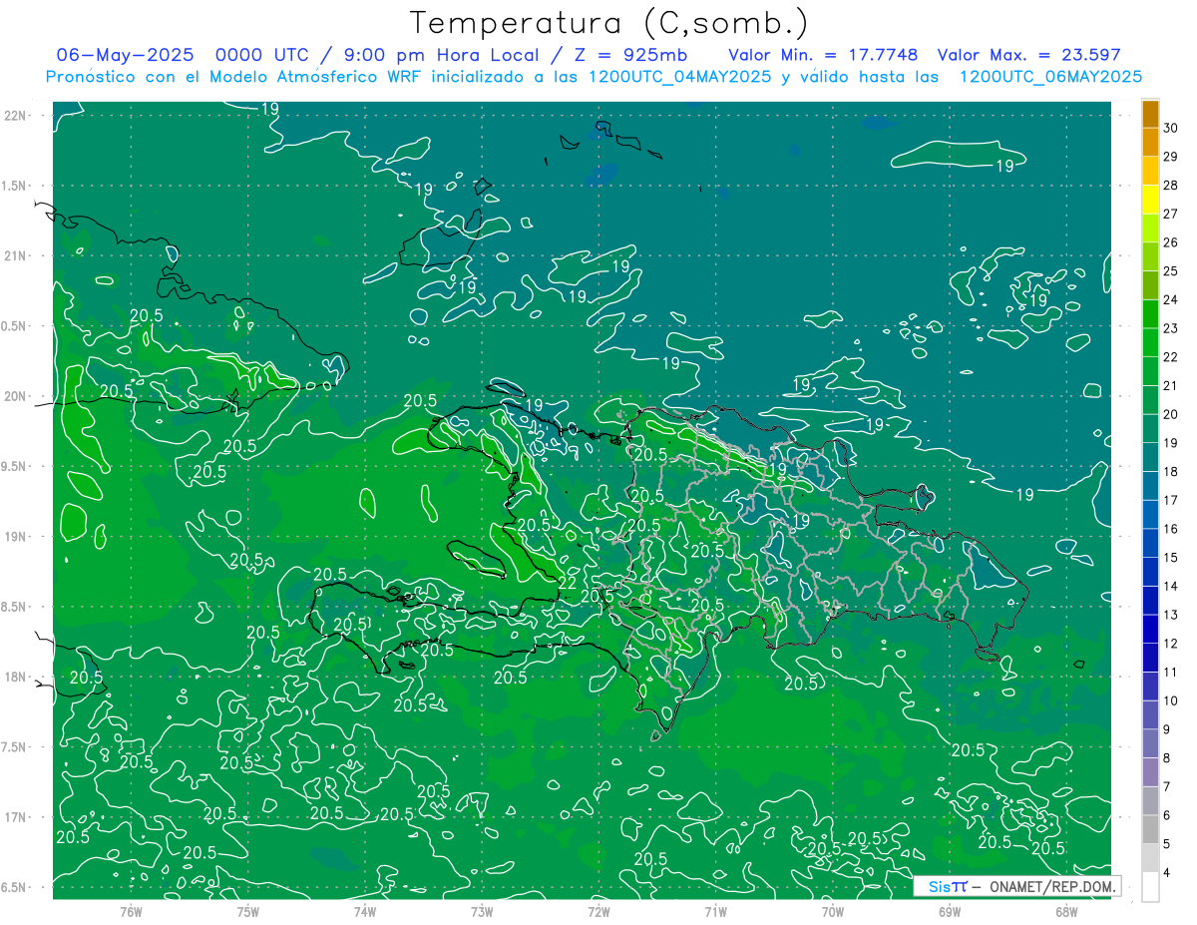The width and height of the screenshot is (1197, 925).
Task: Click the "22" contour label on the map
Action: 567,583
